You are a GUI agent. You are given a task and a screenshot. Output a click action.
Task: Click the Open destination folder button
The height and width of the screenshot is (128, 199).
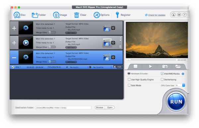tap(110, 107)
